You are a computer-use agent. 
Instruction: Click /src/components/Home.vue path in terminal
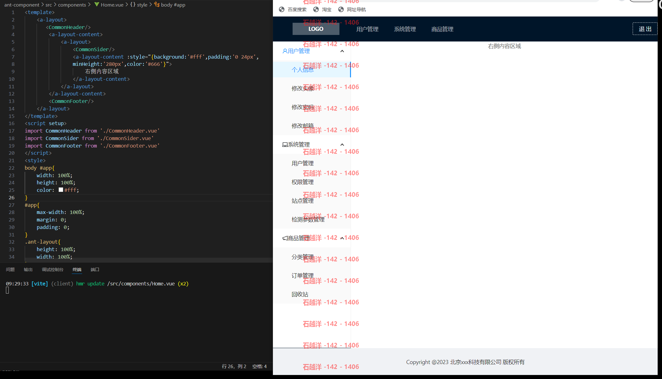[x=141, y=284]
